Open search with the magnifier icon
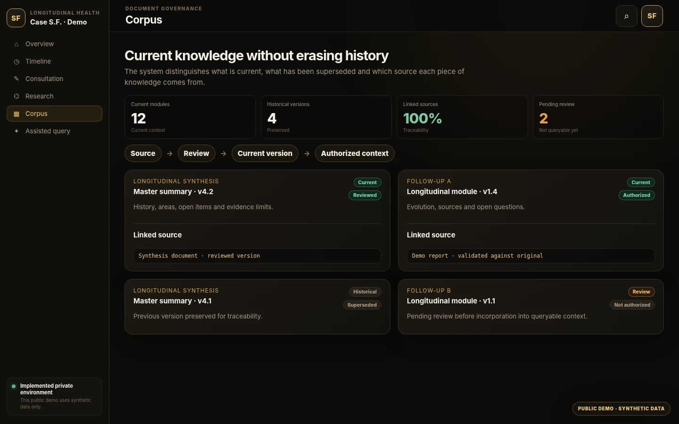Image resolution: width=679 pixels, height=424 pixels. click(627, 16)
